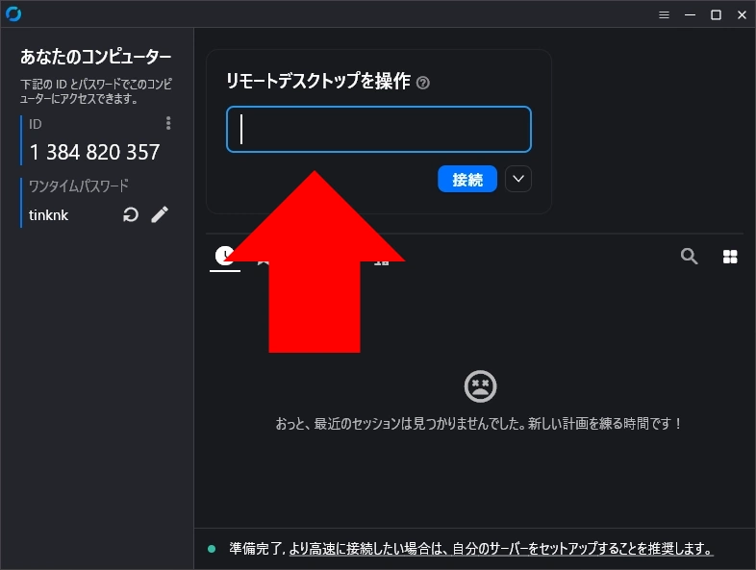
Task: Focus the remote ID input field
Action: tap(379, 129)
